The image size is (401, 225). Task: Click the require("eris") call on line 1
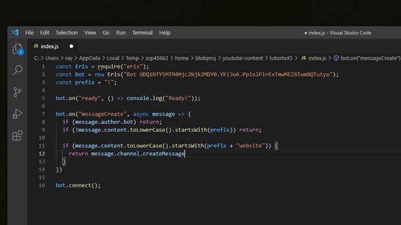point(122,67)
